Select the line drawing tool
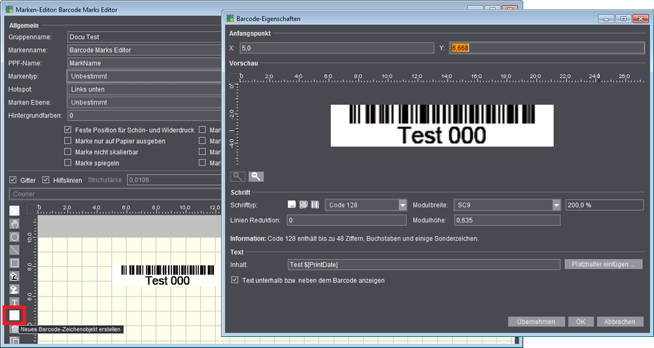Screen dimensions: 654x348 point(14,250)
